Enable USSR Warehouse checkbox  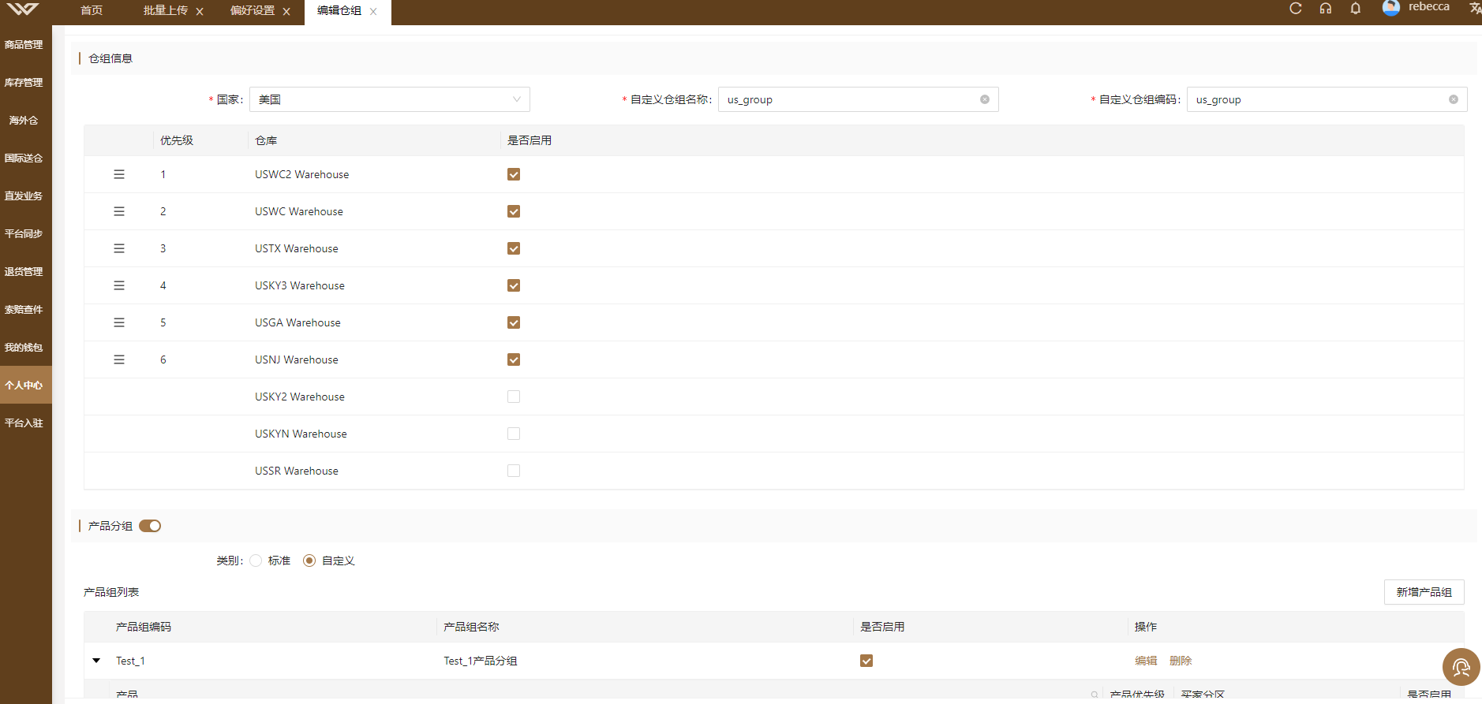pyautogui.click(x=514, y=471)
